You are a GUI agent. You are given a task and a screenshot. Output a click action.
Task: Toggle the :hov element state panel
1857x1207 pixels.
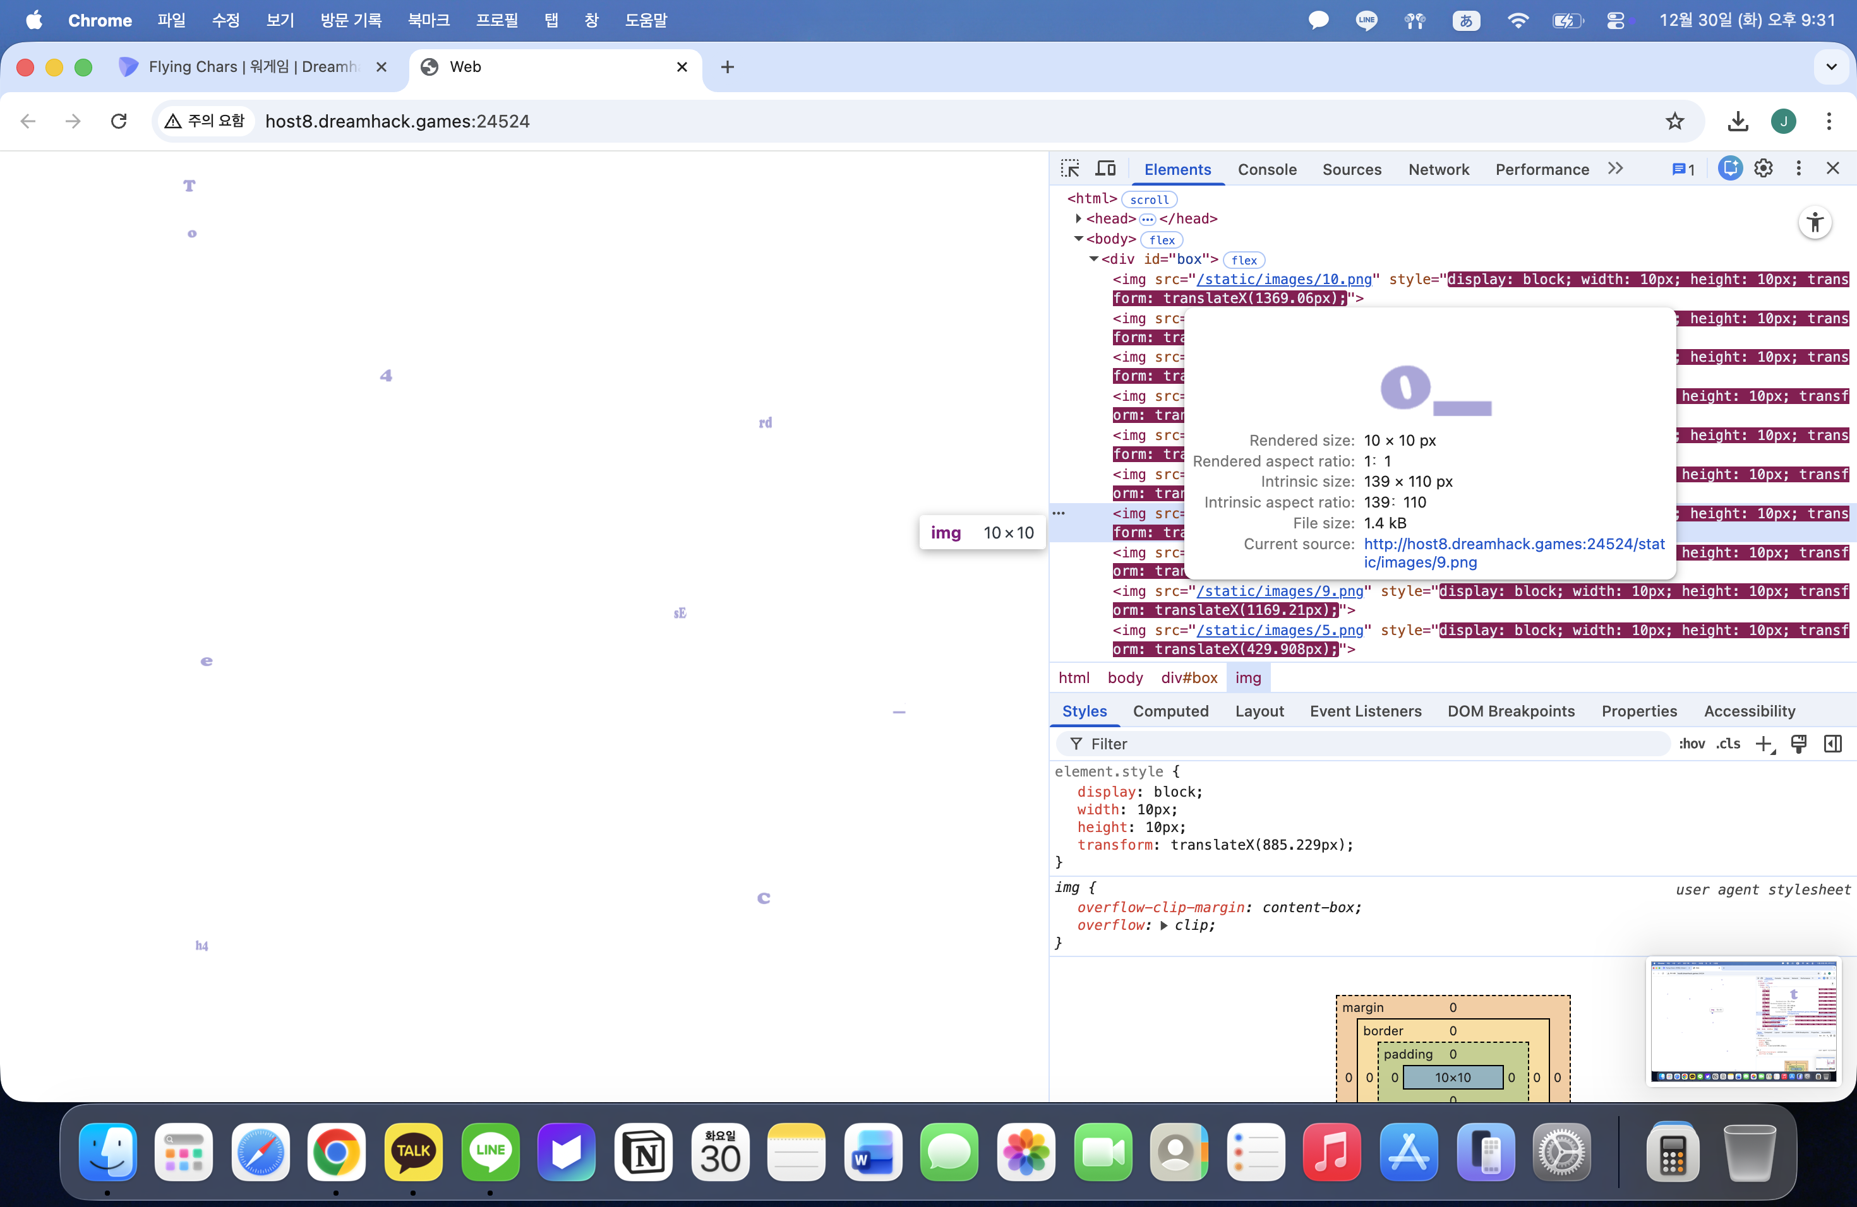(x=1692, y=744)
